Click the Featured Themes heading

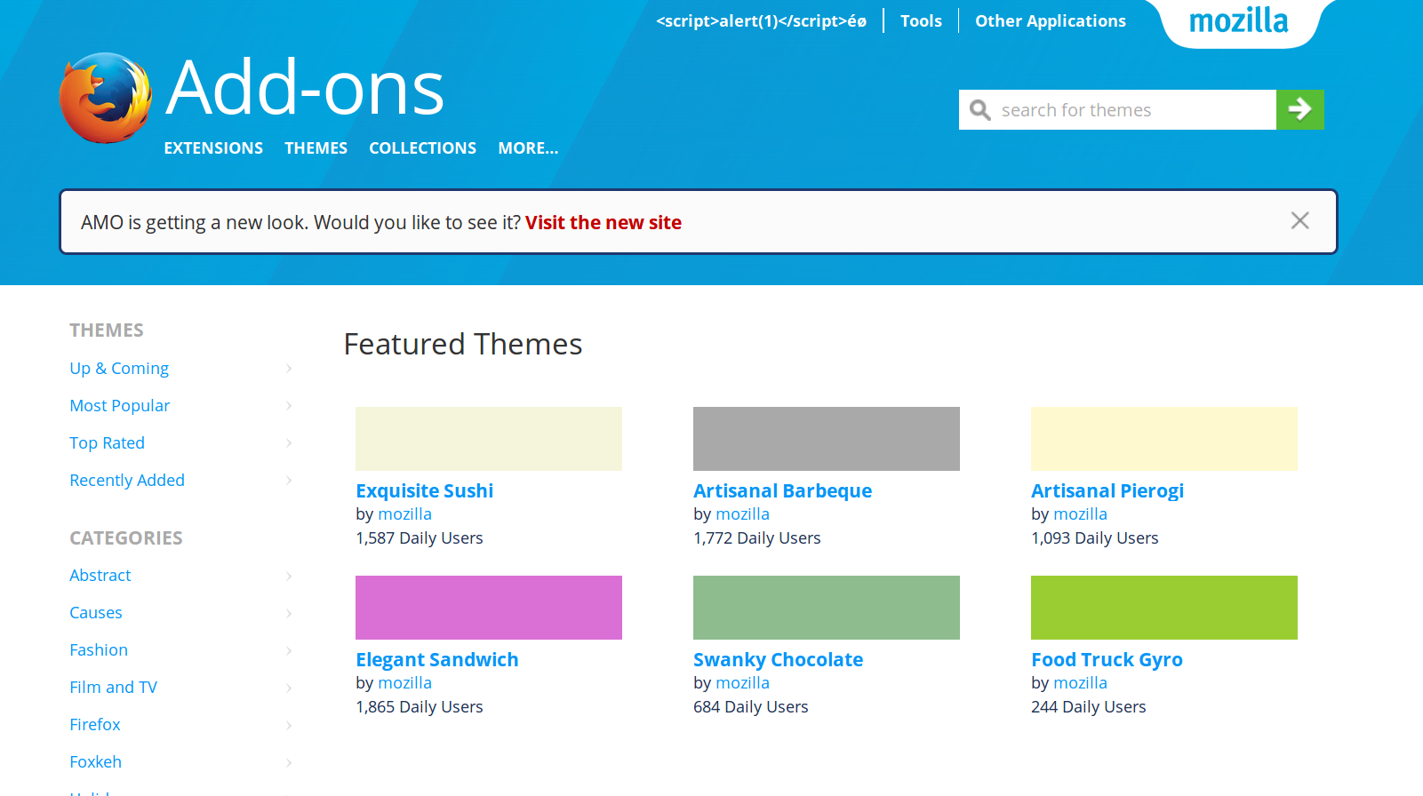[x=462, y=345]
